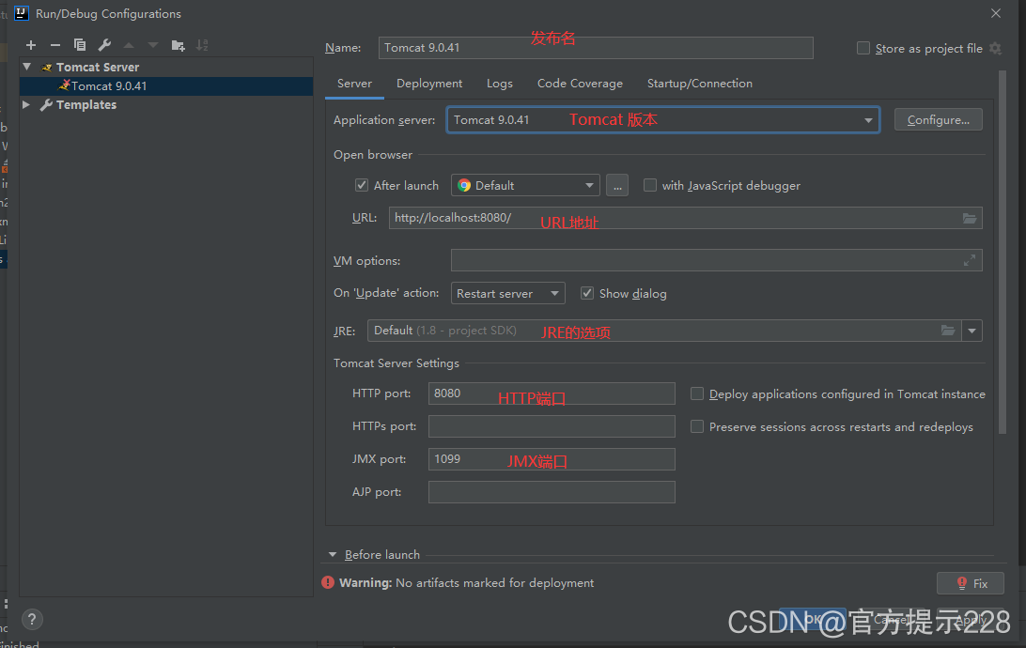Move configuration up with arrow icon
The height and width of the screenshot is (648, 1026).
coord(129,45)
